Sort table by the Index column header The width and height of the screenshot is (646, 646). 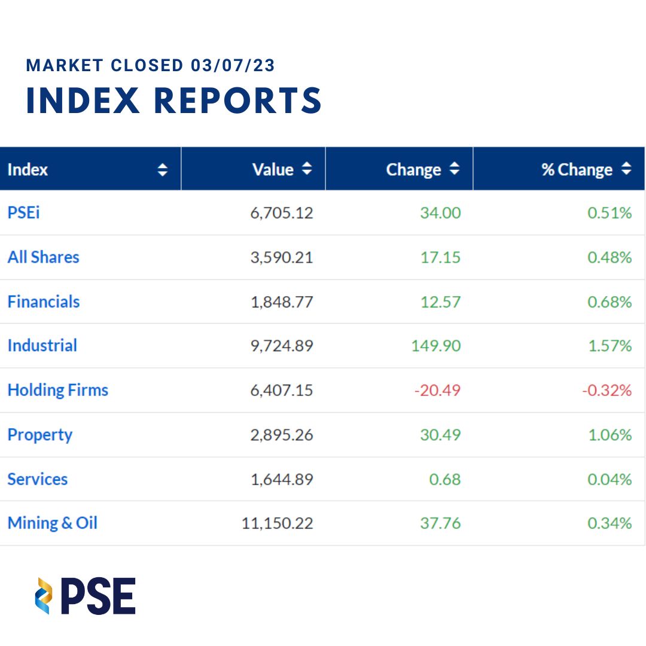coord(28,170)
